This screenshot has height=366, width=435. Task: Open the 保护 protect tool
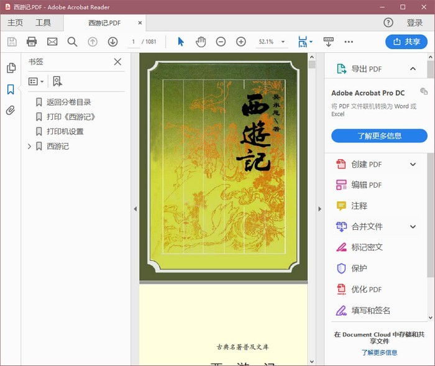352,268
